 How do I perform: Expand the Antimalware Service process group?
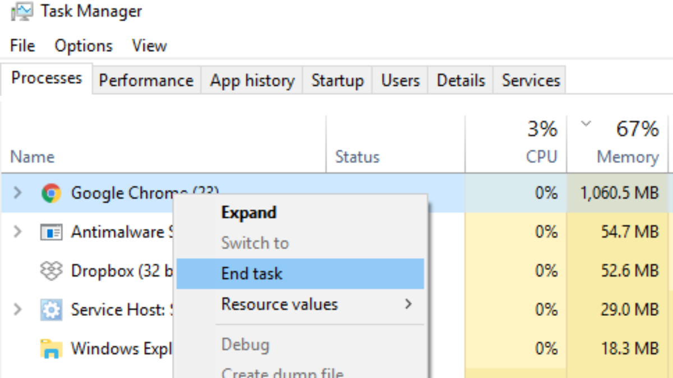[x=17, y=232]
